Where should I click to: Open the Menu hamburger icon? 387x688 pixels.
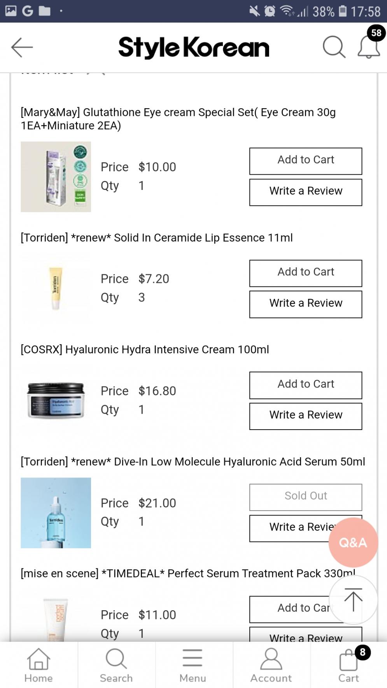point(193,665)
